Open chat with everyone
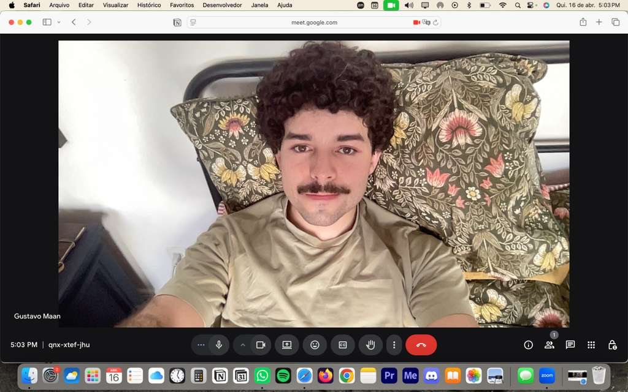This screenshot has width=628, height=392. coord(570,345)
